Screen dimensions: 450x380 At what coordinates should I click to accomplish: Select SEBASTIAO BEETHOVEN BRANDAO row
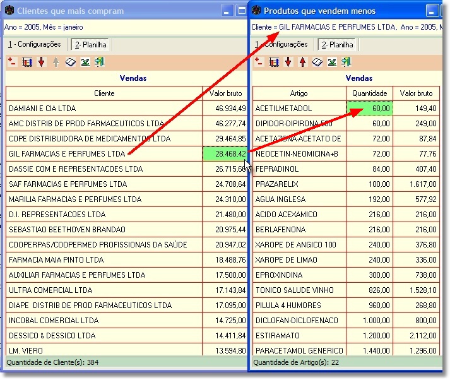pyautogui.click(x=127, y=230)
